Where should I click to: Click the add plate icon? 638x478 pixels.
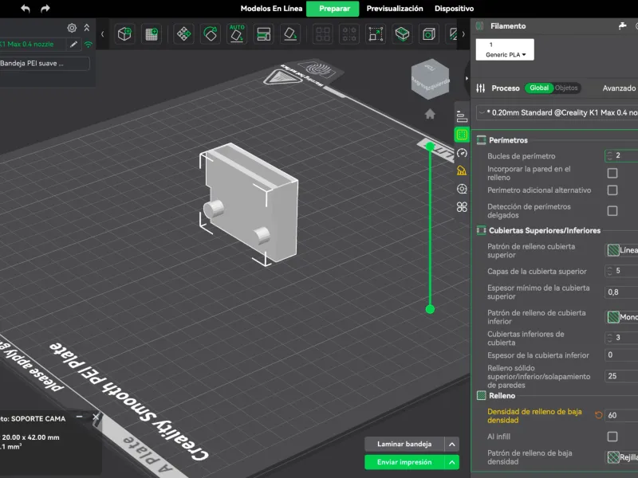pos(152,33)
